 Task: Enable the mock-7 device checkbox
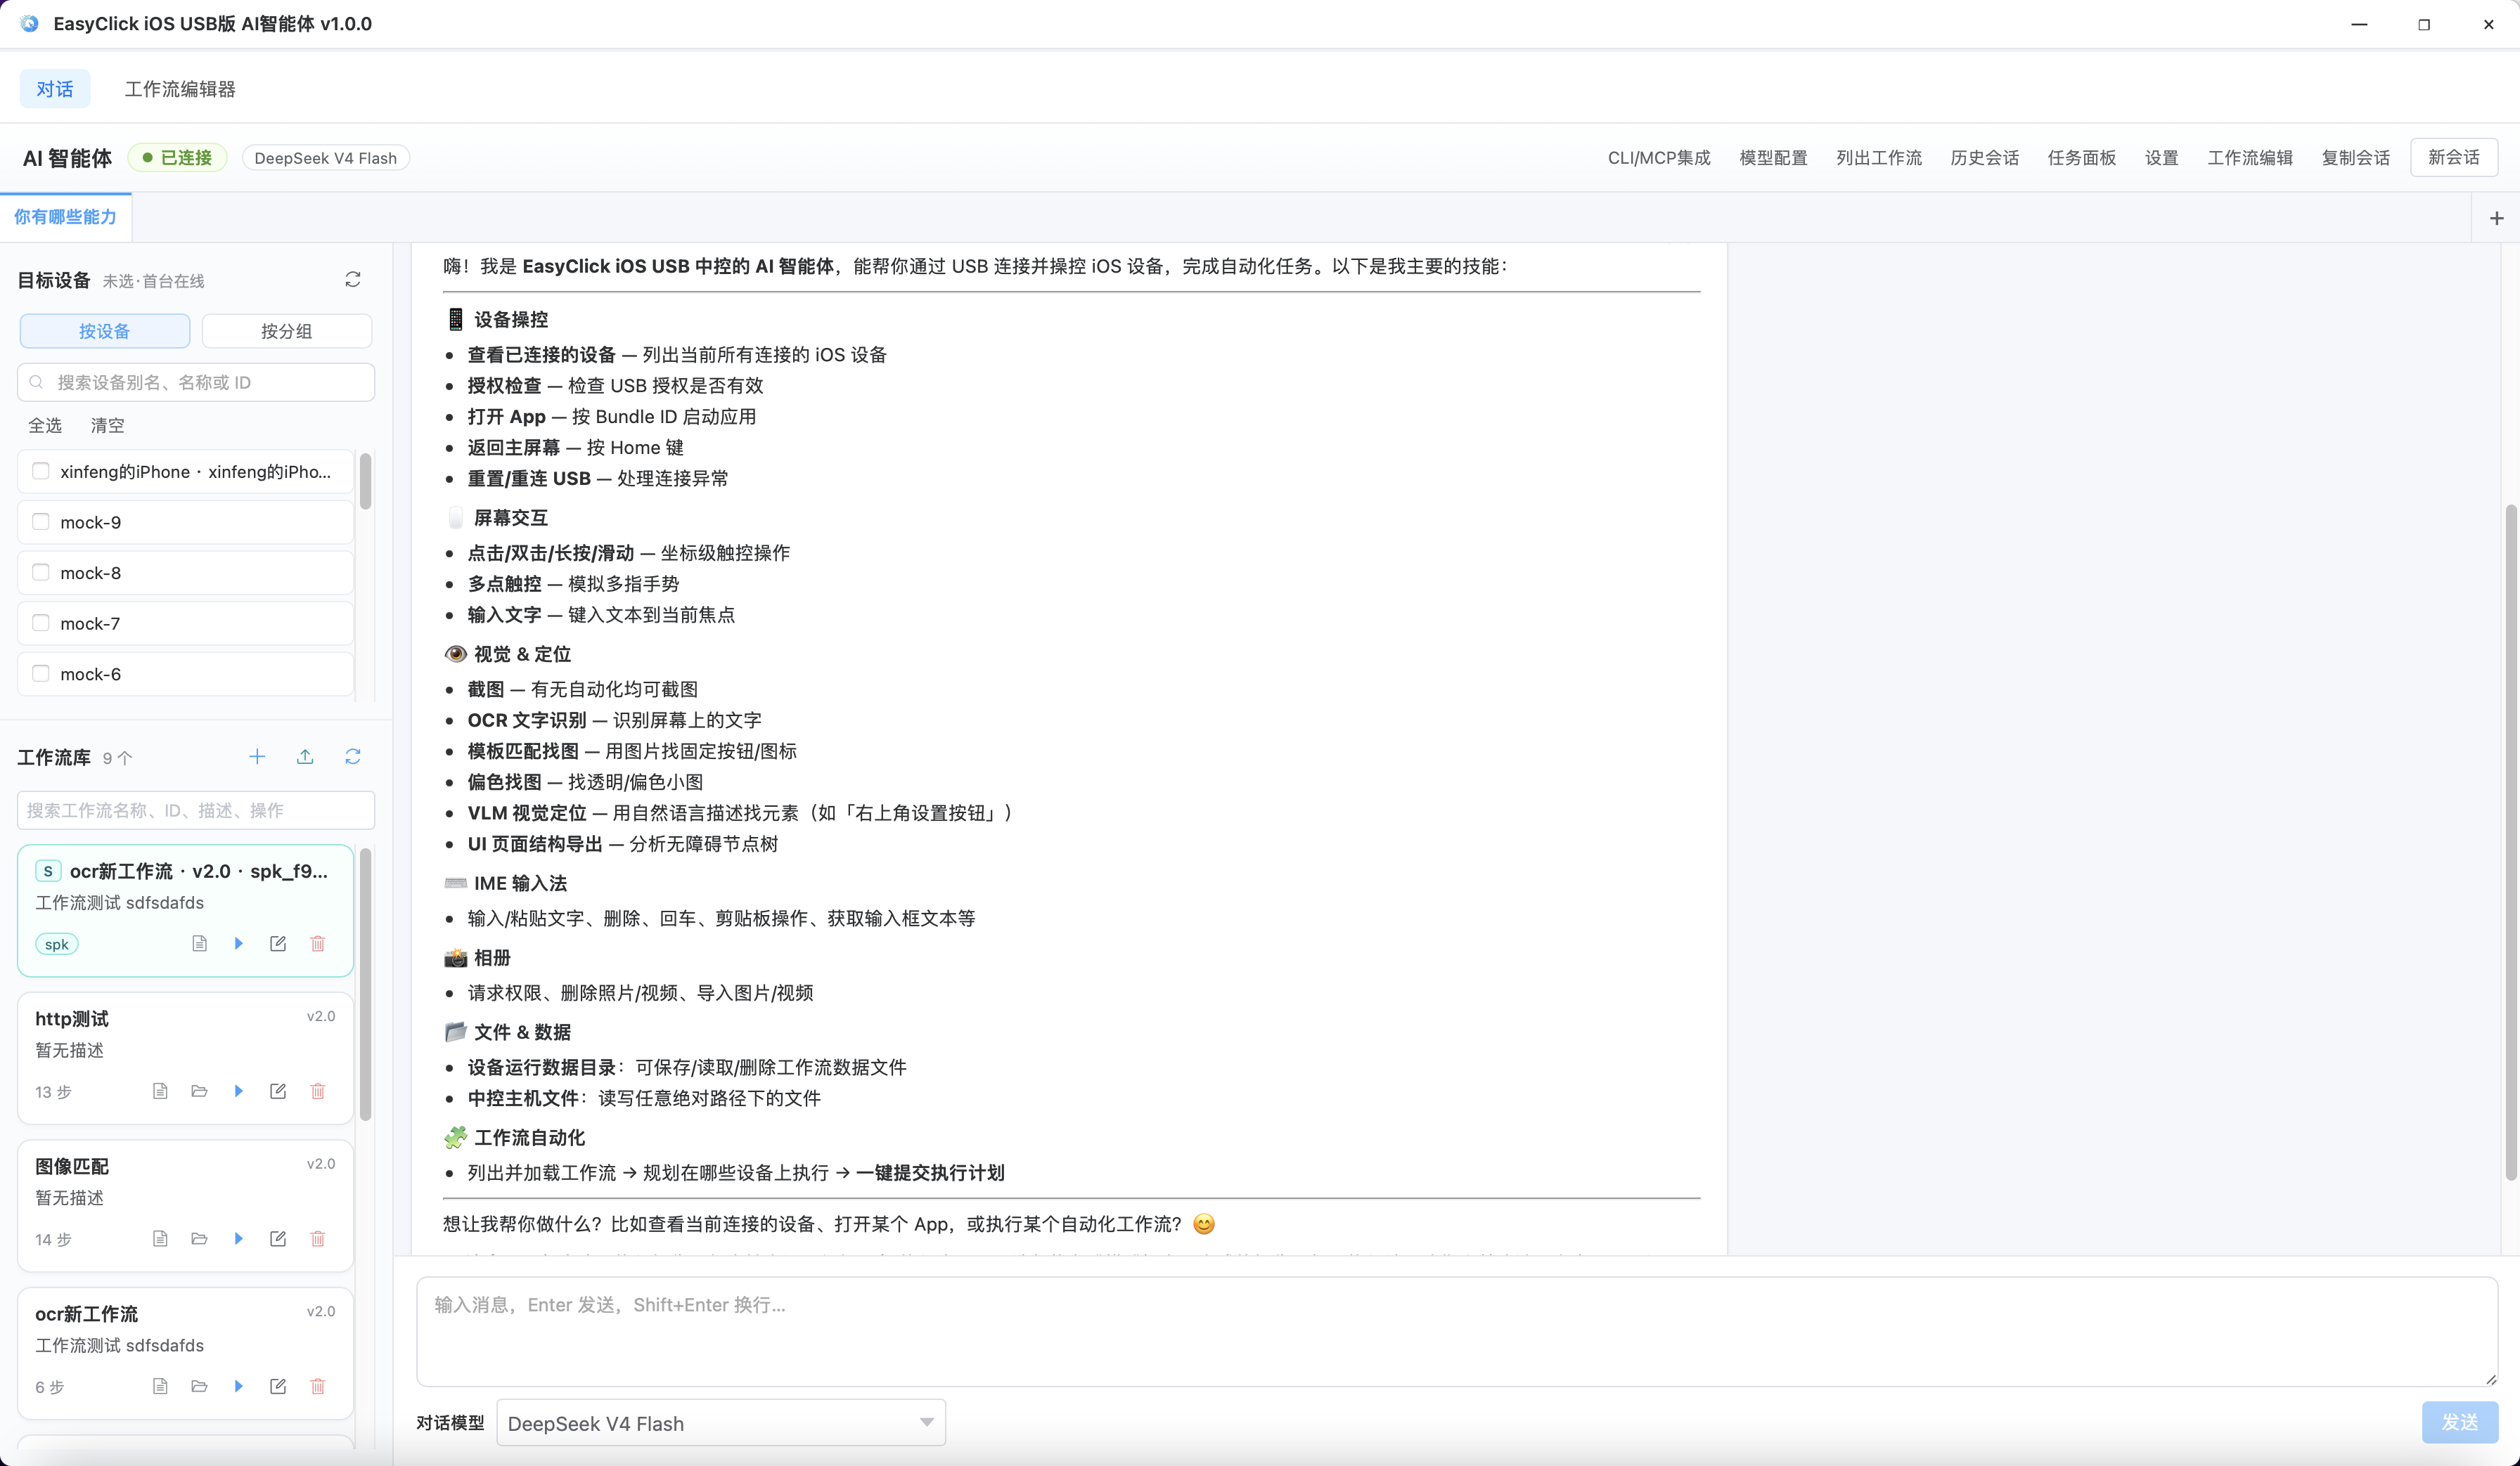point(41,623)
